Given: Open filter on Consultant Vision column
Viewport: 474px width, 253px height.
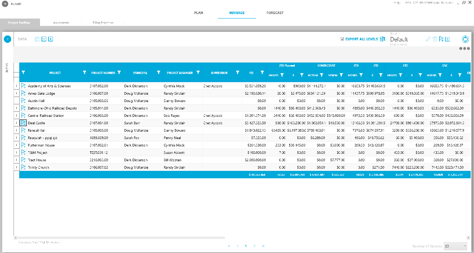Looking at the screenshot, I should pyautogui.click(x=341, y=75).
